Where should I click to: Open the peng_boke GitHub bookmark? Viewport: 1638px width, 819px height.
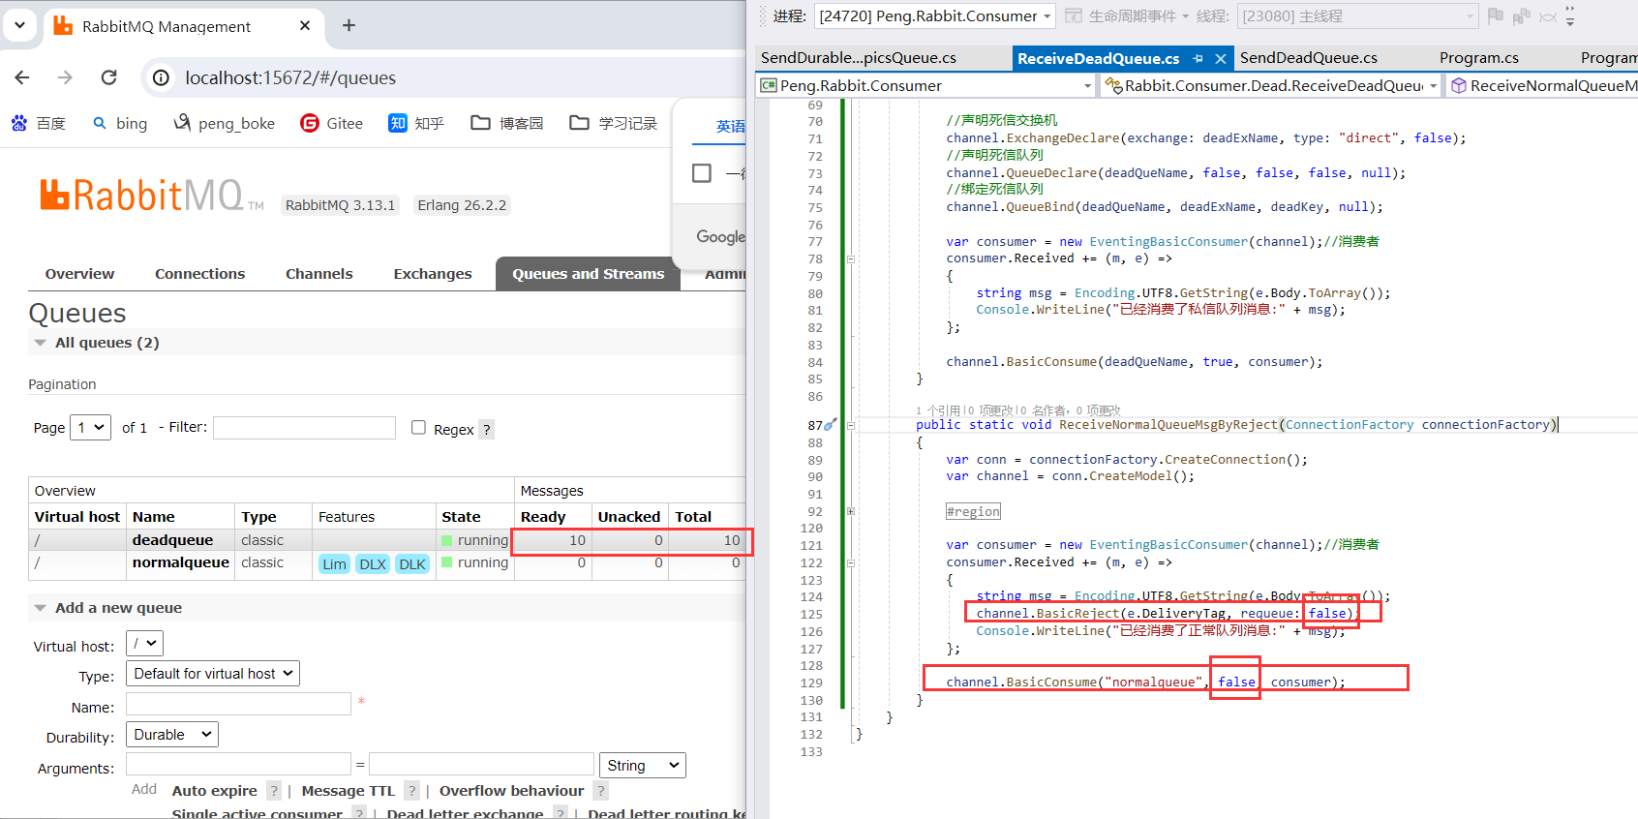[224, 123]
